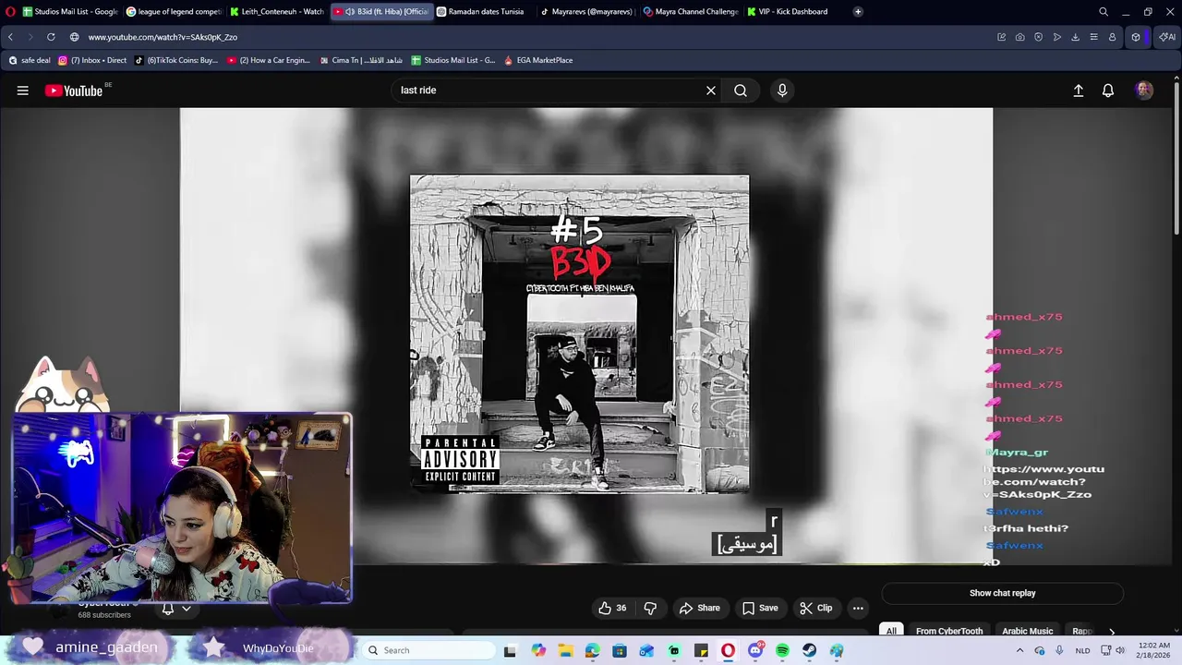Viewport: 1182px width, 665px height.
Task: Open the 'safe deal' bookmark
Action: tap(29, 60)
